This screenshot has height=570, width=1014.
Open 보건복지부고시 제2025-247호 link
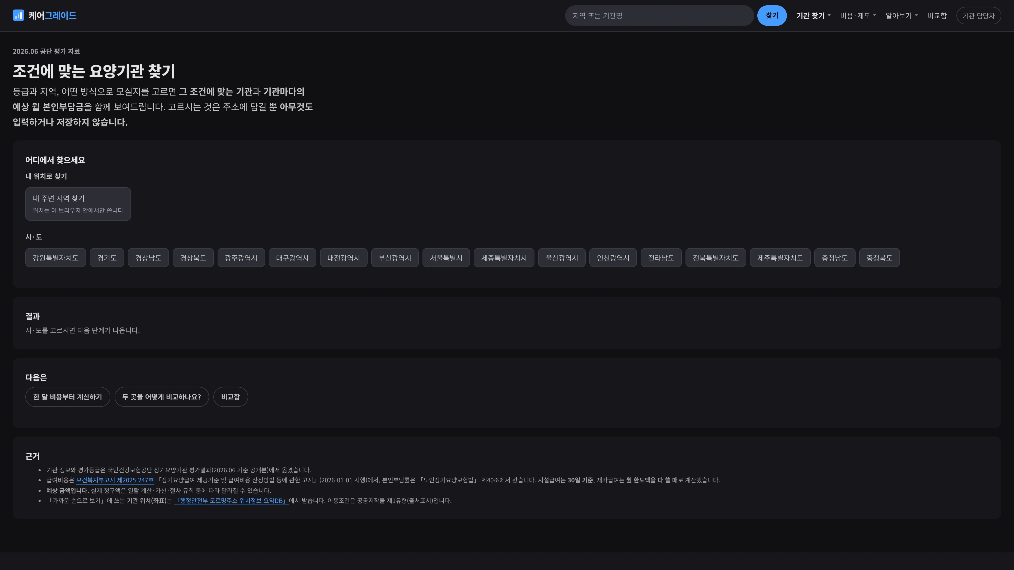coord(115,480)
